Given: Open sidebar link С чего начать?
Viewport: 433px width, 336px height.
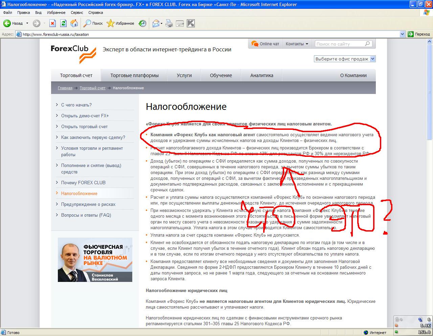Looking at the screenshot, I should pyautogui.click(x=76, y=105).
